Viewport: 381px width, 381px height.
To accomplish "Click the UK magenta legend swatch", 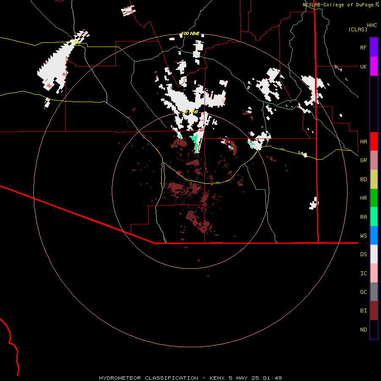I will pyautogui.click(x=374, y=66).
